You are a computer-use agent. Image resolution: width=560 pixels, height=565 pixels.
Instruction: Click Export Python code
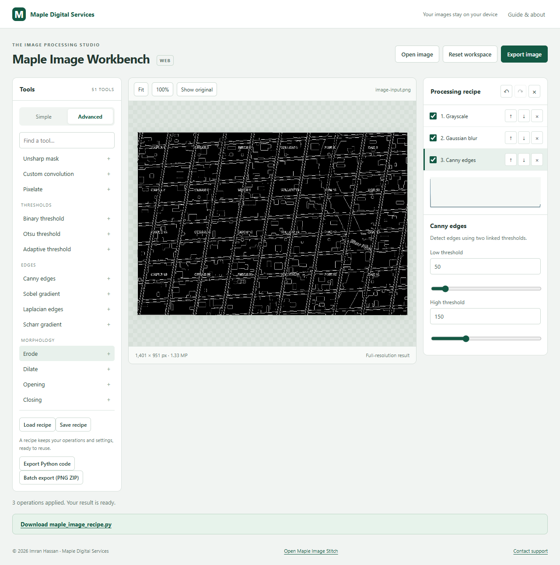(x=47, y=463)
